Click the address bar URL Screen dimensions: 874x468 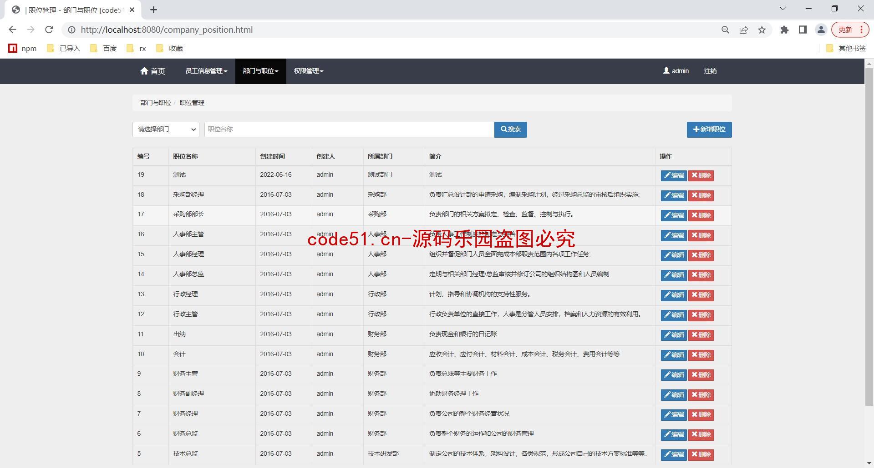167,30
